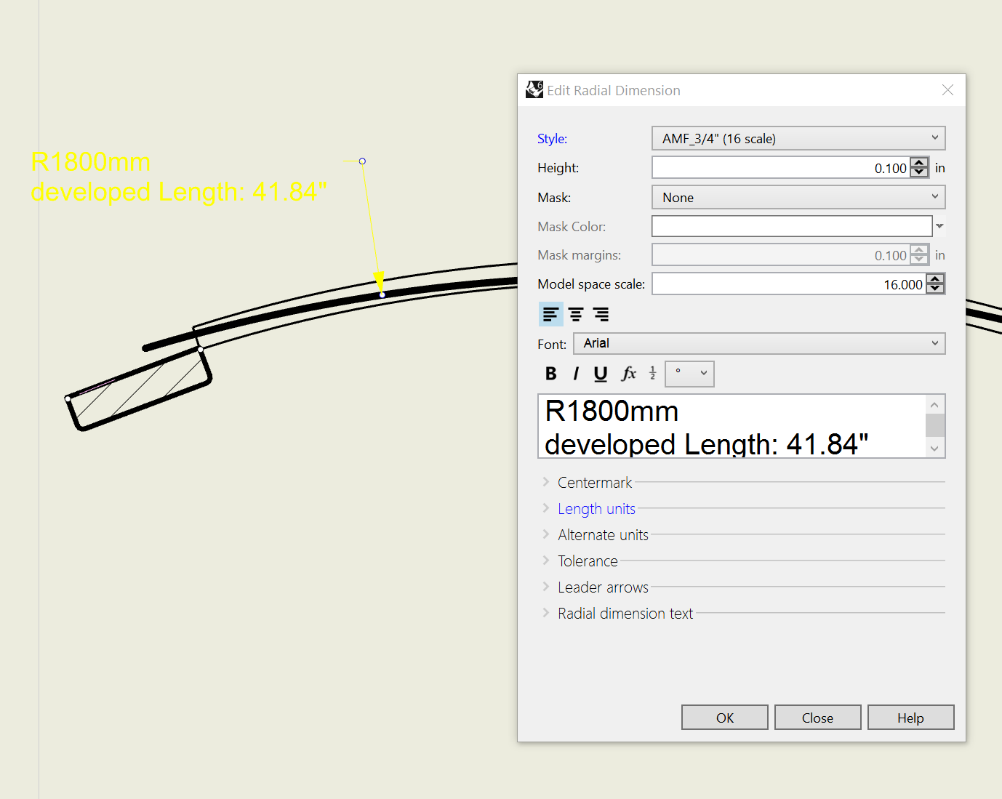
Task: Toggle stacked fraction formatting
Action: pyautogui.click(x=653, y=373)
